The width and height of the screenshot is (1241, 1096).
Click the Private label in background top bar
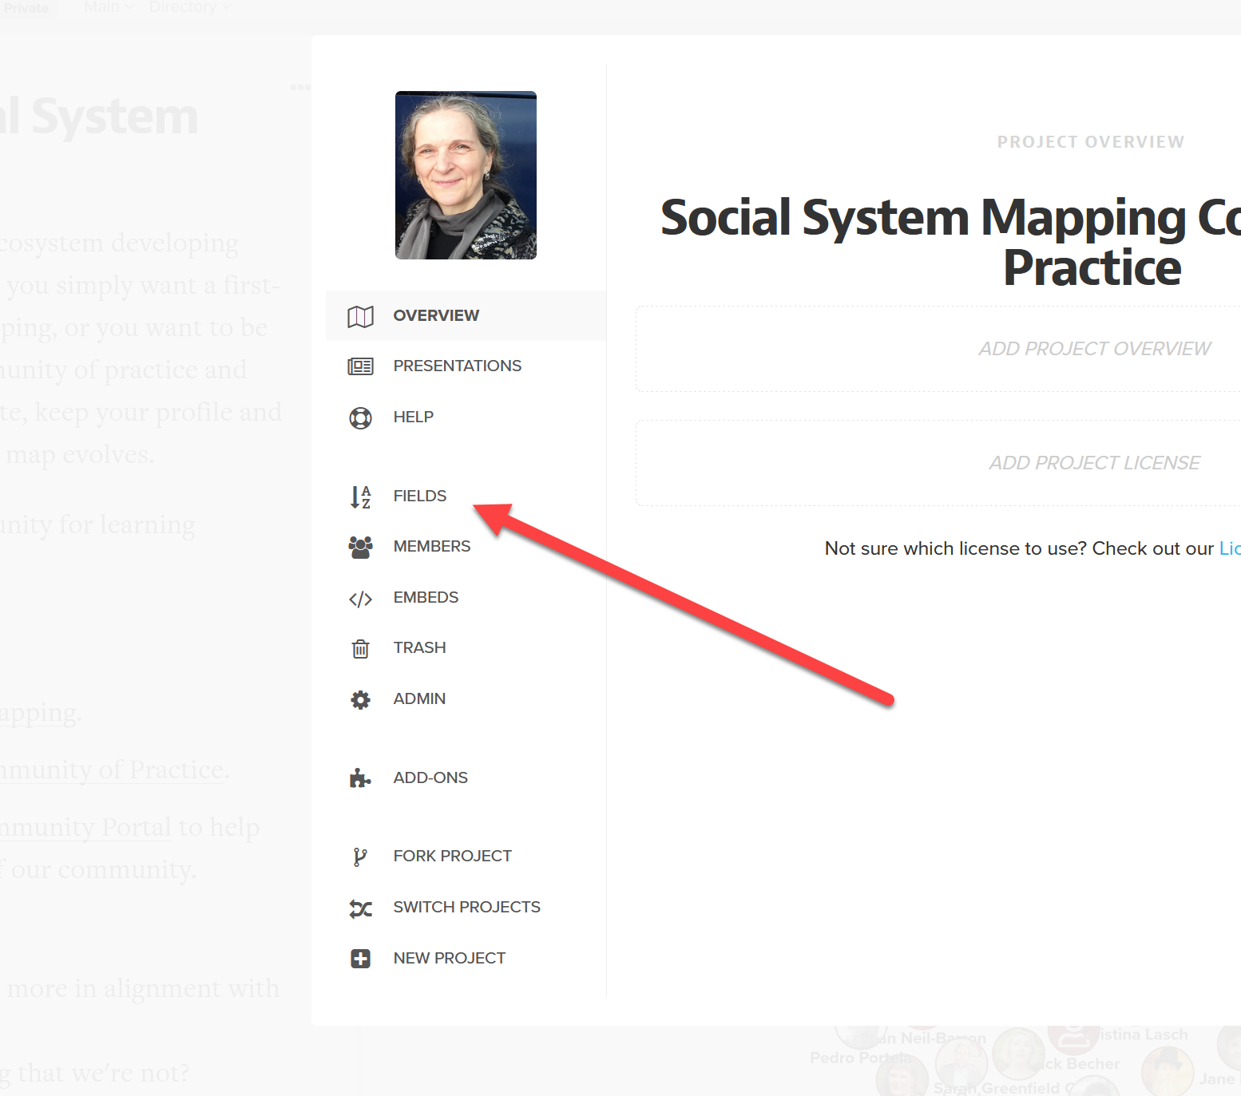[26, 8]
